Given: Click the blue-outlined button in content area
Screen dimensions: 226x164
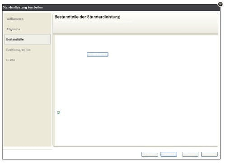Looking at the screenshot, I should coord(98,54).
